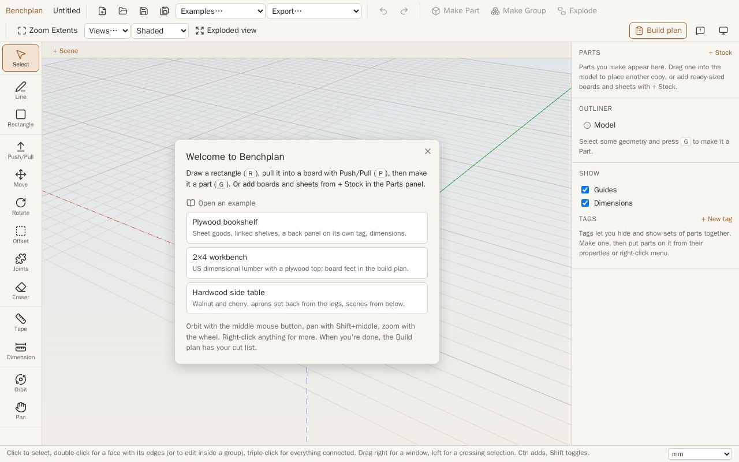
Task: Change the mm units dropdown
Action: (x=700, y=454)
